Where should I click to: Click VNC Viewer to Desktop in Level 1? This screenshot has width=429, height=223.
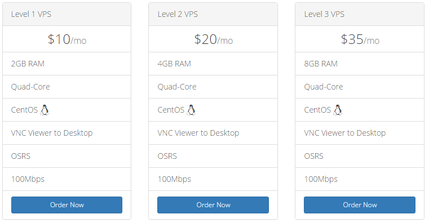click(52, 133)
